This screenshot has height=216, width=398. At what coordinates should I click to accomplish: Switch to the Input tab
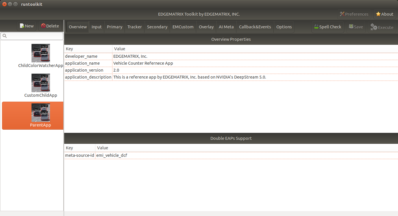coord(97,27)
